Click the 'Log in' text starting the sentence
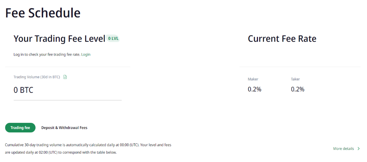Image resolution: width=367 pixels, height=162 pixels. 18,54
